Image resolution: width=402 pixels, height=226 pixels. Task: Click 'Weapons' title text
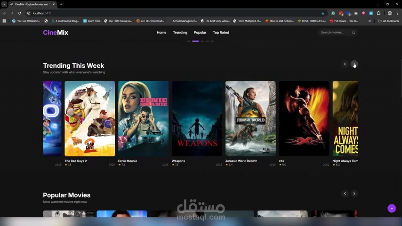[178, 161]
